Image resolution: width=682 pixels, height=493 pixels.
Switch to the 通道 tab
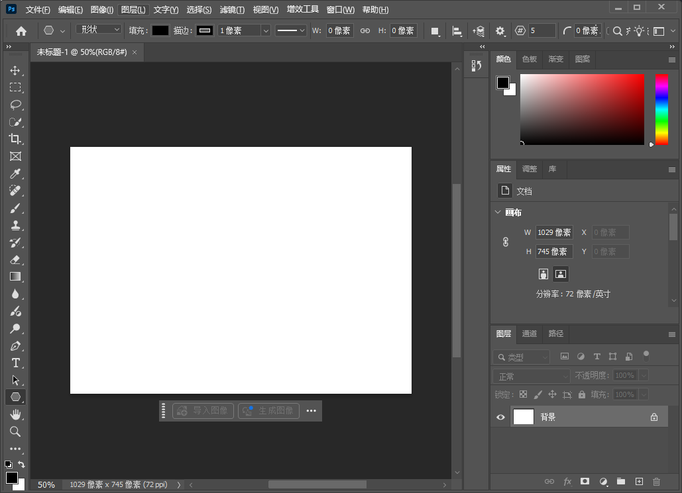pyautogui.click(x=529, y=334)
